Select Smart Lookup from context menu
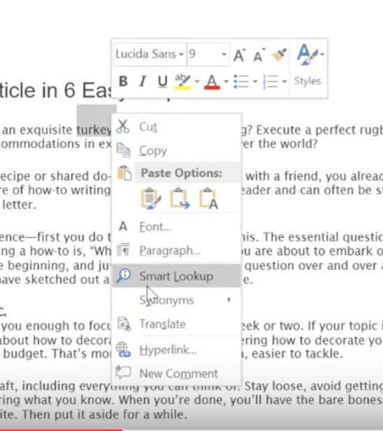 tap(177, 276)
